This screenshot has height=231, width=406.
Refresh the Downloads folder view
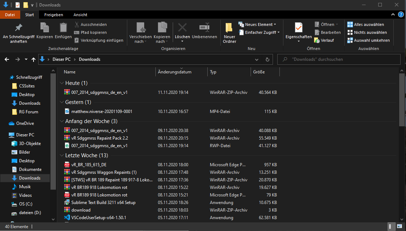tap(267, 59)
